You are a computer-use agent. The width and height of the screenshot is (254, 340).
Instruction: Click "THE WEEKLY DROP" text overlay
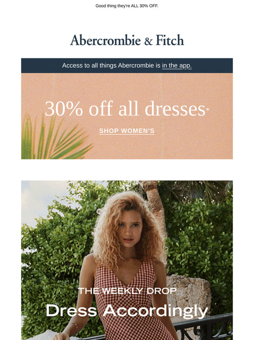pyautogui.click(x=127, y=291)
